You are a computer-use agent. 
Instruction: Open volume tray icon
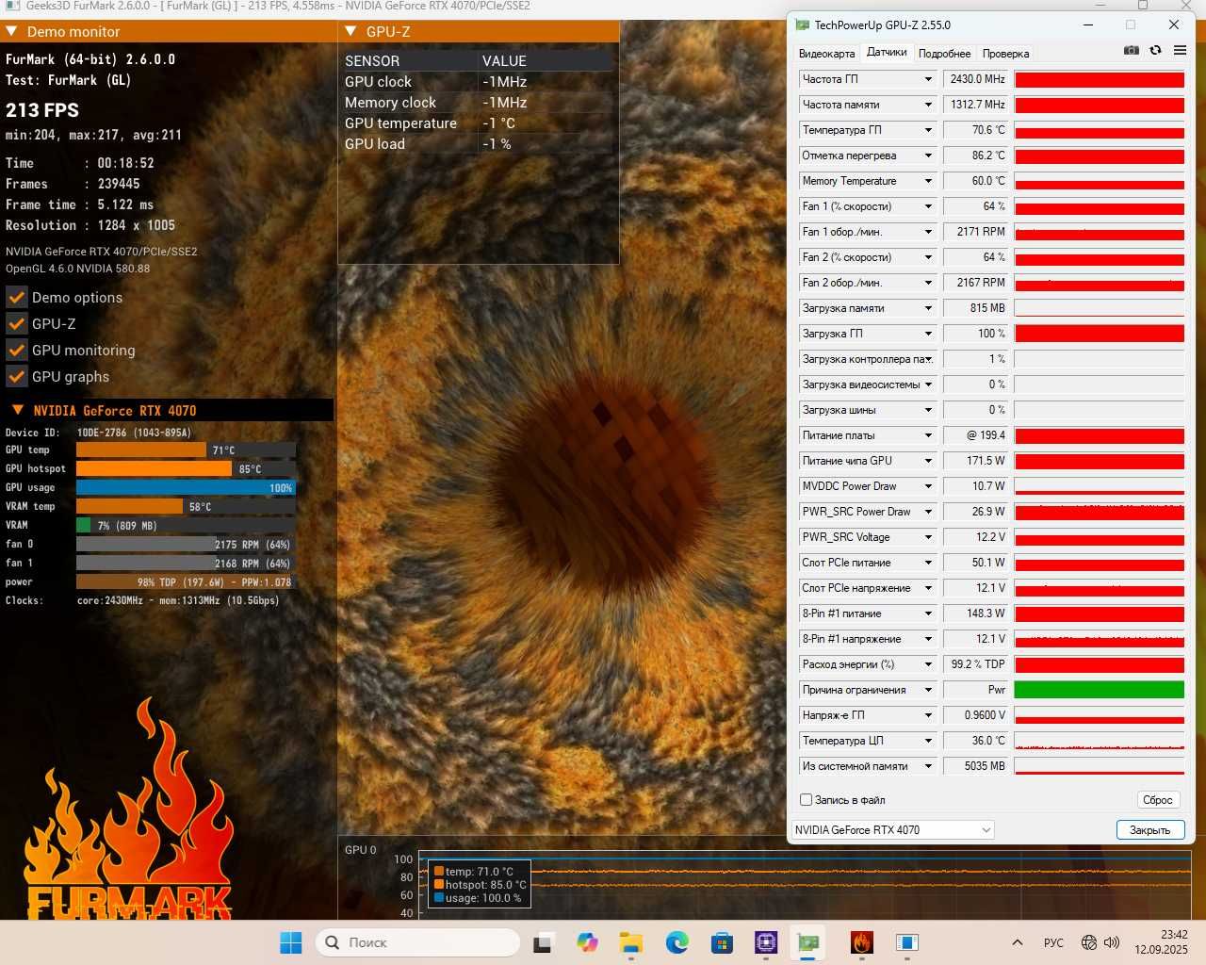click(1112, 942)
